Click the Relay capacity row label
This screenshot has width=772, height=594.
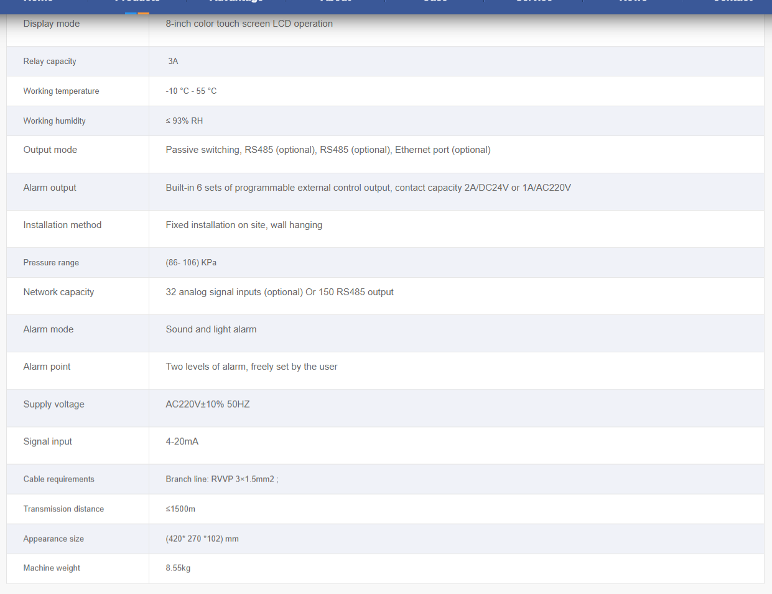pos(50,62)
